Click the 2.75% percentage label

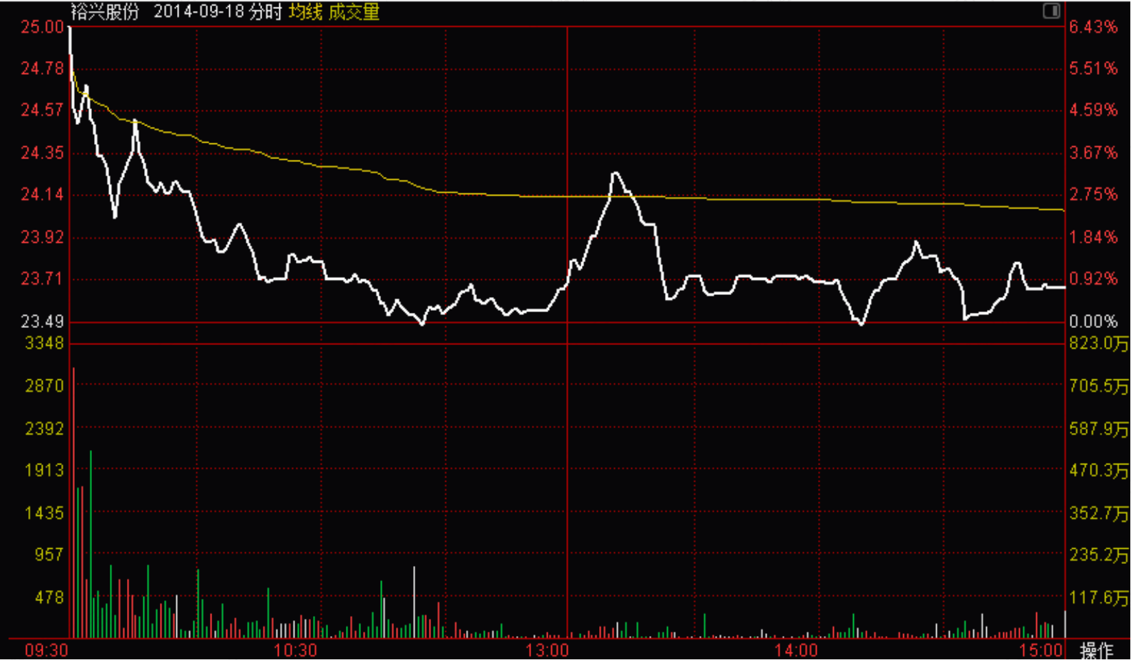[1094, 194]
